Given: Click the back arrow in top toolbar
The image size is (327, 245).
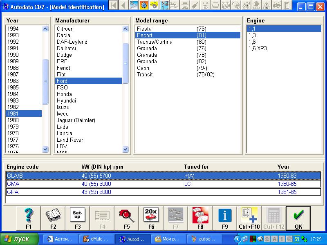Looking at the screenshot, I should click(123, 5).
